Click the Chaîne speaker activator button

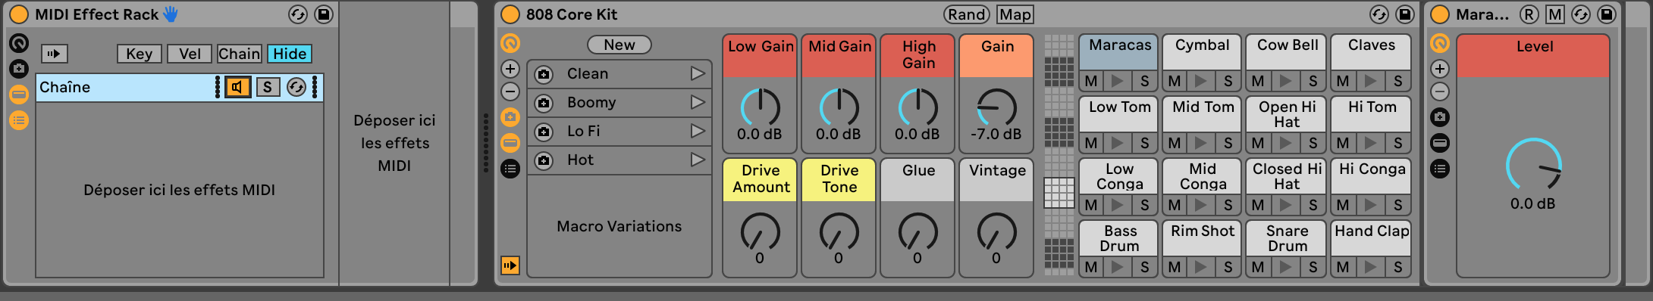237,87
